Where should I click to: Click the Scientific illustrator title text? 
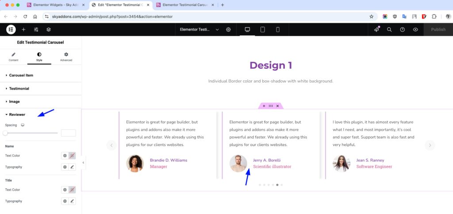(x=272, y=166)
